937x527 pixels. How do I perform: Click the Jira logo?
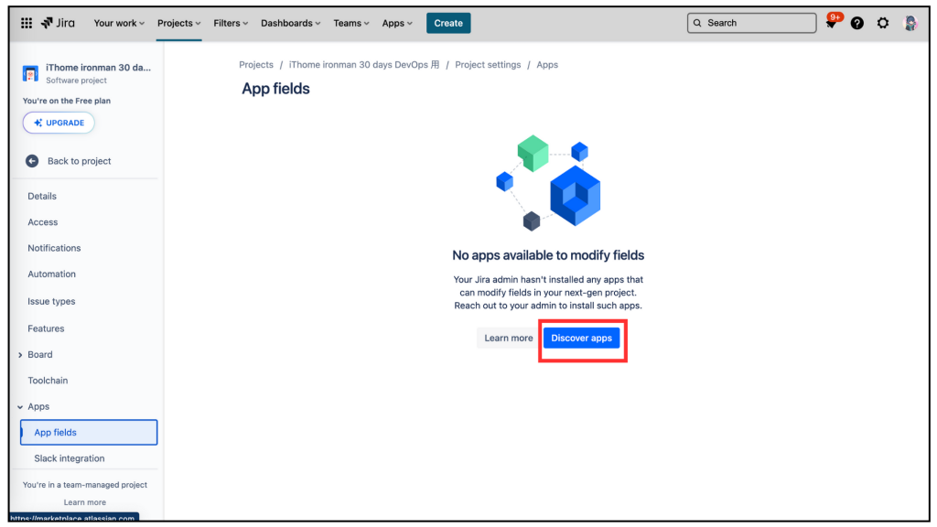58,23
